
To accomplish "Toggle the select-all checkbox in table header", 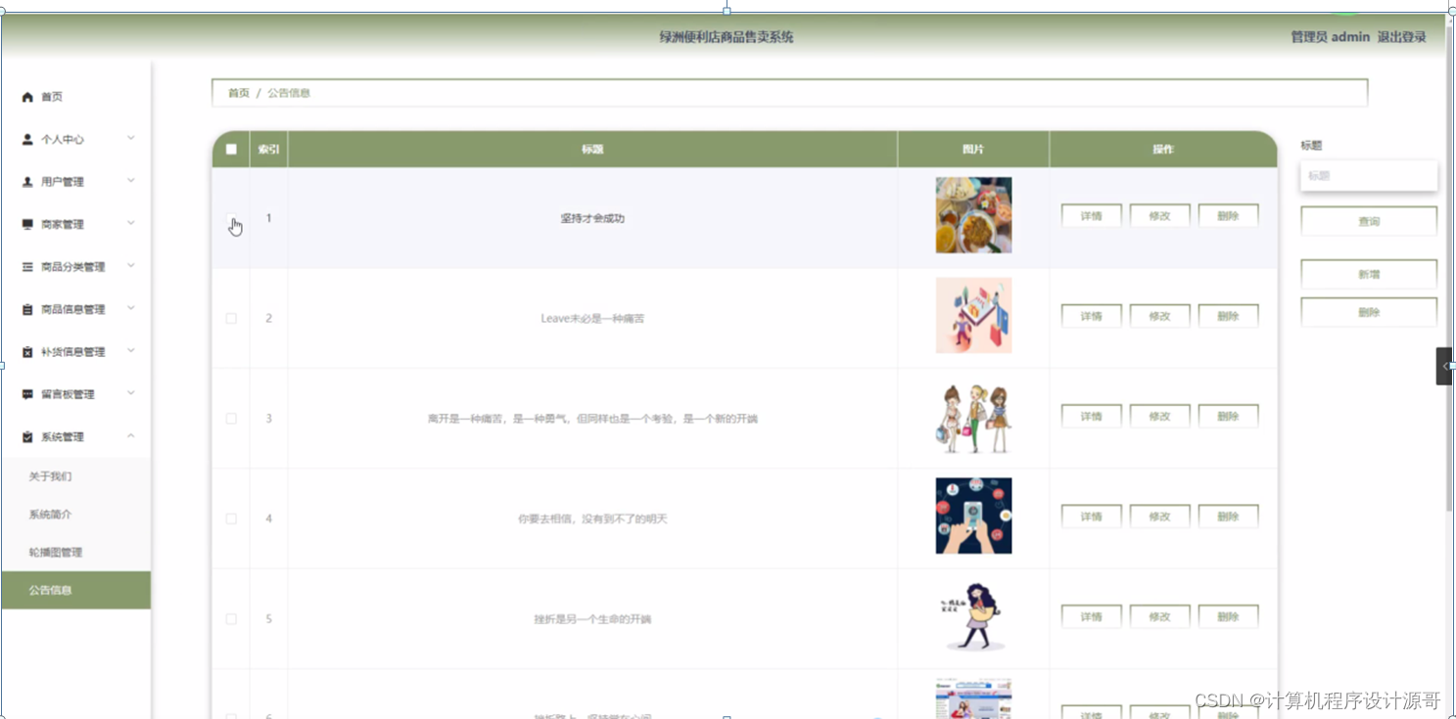I will click(x=231, y=150).
